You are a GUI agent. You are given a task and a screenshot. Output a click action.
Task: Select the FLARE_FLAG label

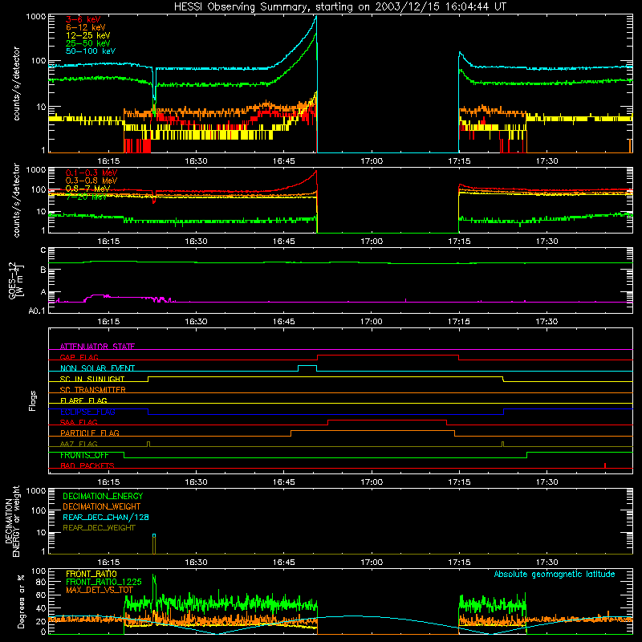83,400
